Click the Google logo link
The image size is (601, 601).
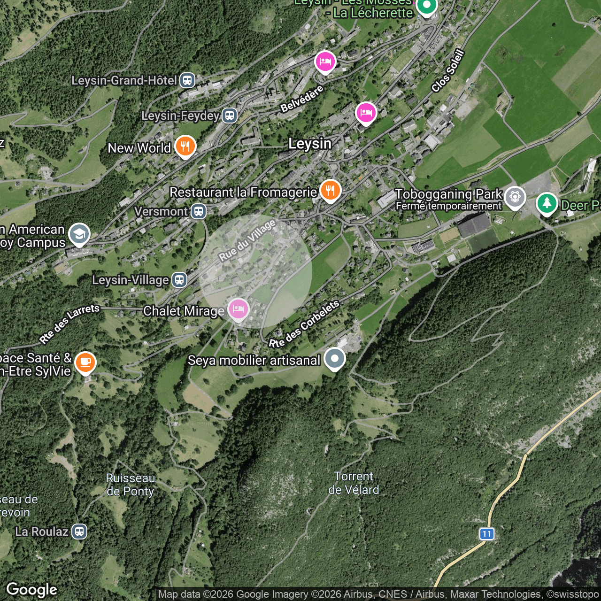point(32,590)
